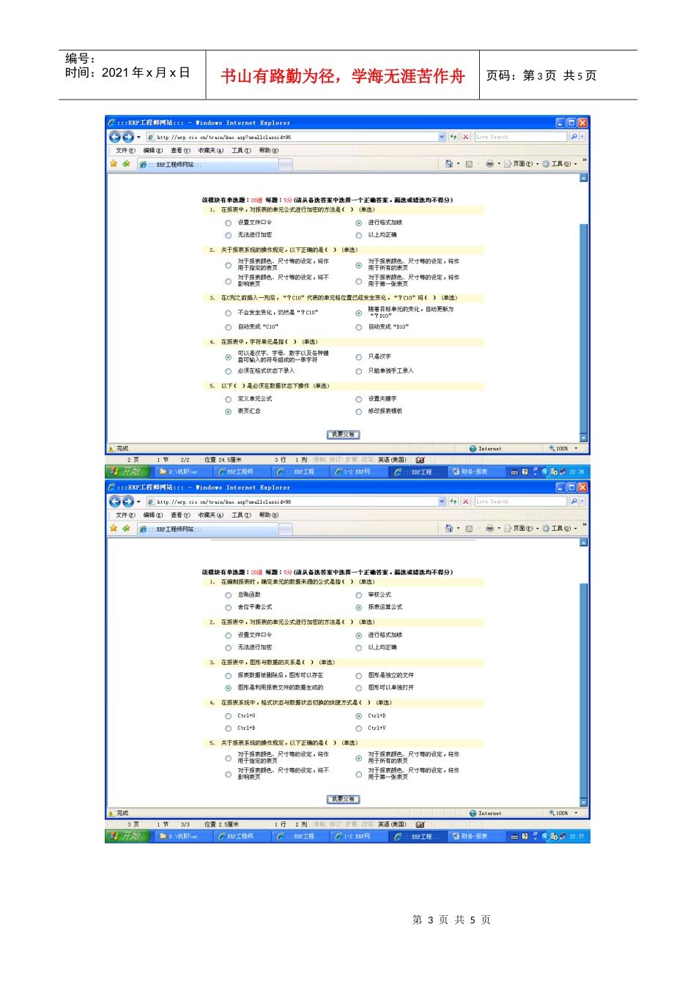Click the Live Search magnifier in lower browser

click(574, 502)
